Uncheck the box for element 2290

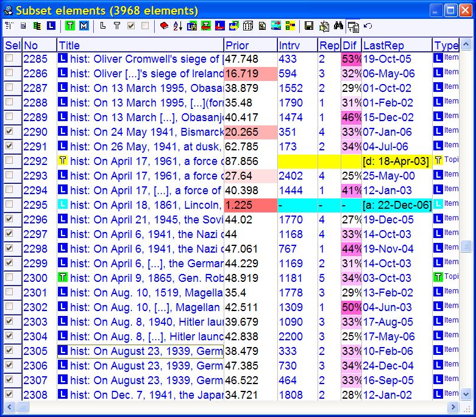pyautogui.click(x=9, y=131)
